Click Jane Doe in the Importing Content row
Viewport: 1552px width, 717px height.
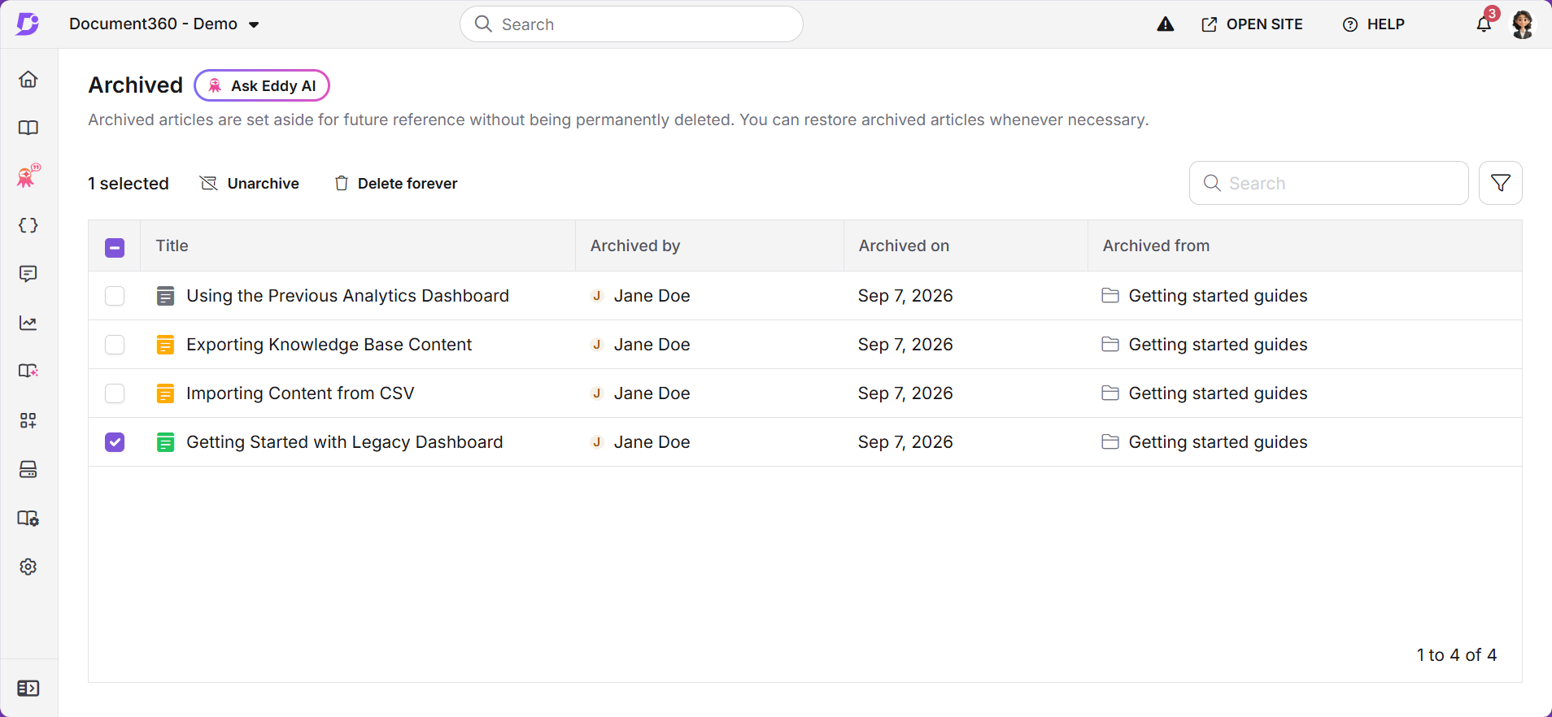tap(652, 393)
